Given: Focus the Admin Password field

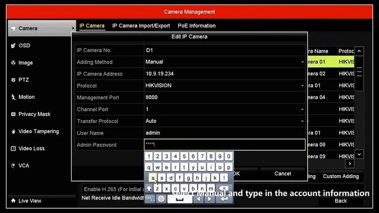Looking at the screenshot, I should coord(224,144).
